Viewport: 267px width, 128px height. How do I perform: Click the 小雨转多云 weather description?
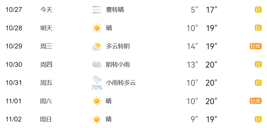(x=121, y=83)
